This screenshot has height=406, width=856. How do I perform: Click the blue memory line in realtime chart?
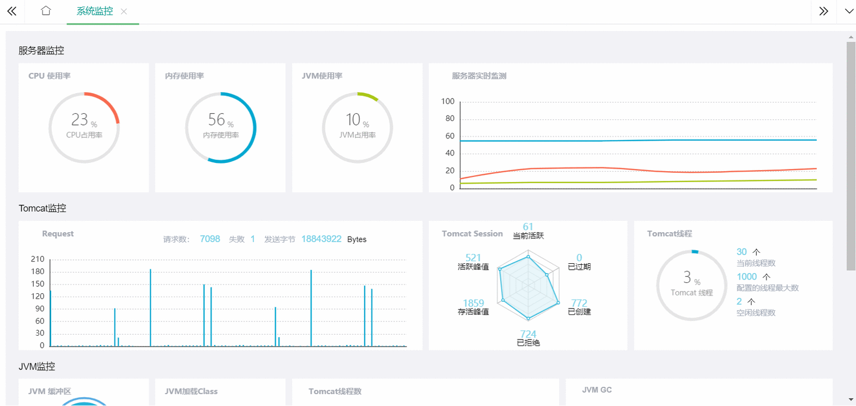(638, 141)
